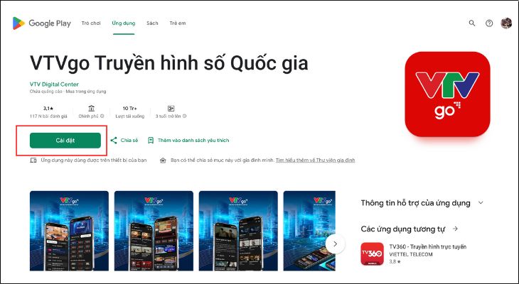Click the share icon next to Chia sẻ

114,140
